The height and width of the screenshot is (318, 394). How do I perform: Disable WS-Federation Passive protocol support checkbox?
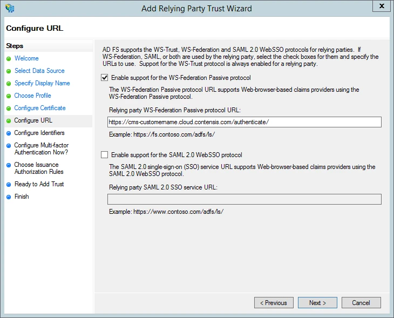(x=105, y=78)
